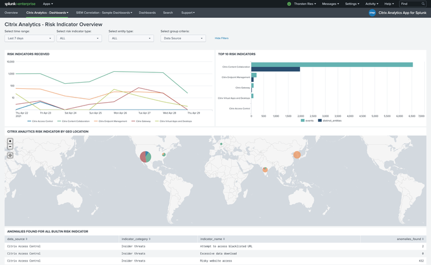Open the Messages menu
431x265 pixels.
point(330,4)
